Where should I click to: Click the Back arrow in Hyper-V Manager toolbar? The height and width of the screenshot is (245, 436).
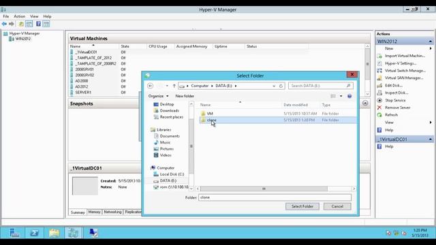(x=4, y=24)
